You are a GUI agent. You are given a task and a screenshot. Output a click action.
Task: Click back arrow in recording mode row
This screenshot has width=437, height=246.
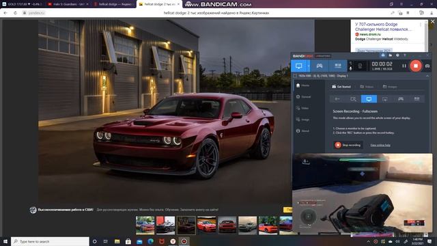(337, 99)
